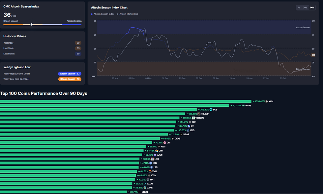Switch chart range to 7d
This screenshot has height=194, width=323.
[x=299, y=8]
